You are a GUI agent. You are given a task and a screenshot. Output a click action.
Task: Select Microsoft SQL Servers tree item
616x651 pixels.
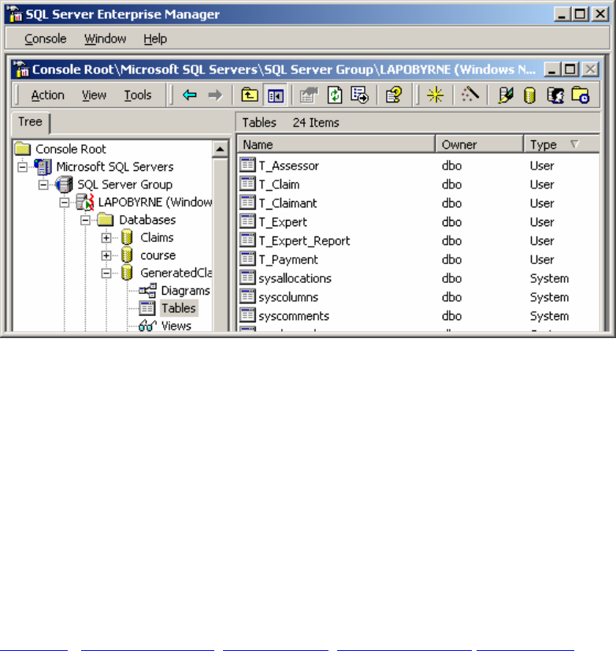coord(115,167)
